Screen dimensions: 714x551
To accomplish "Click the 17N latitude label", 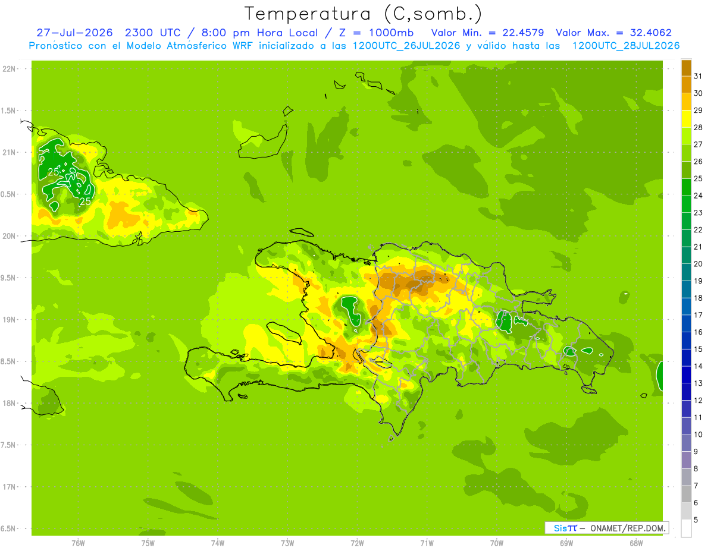I will [x=10, y=487].
